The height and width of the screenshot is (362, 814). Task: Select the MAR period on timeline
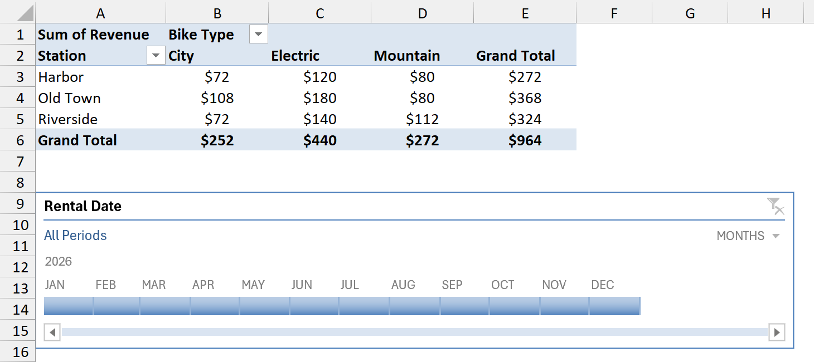pyautogui.click(x=164, y=306)
